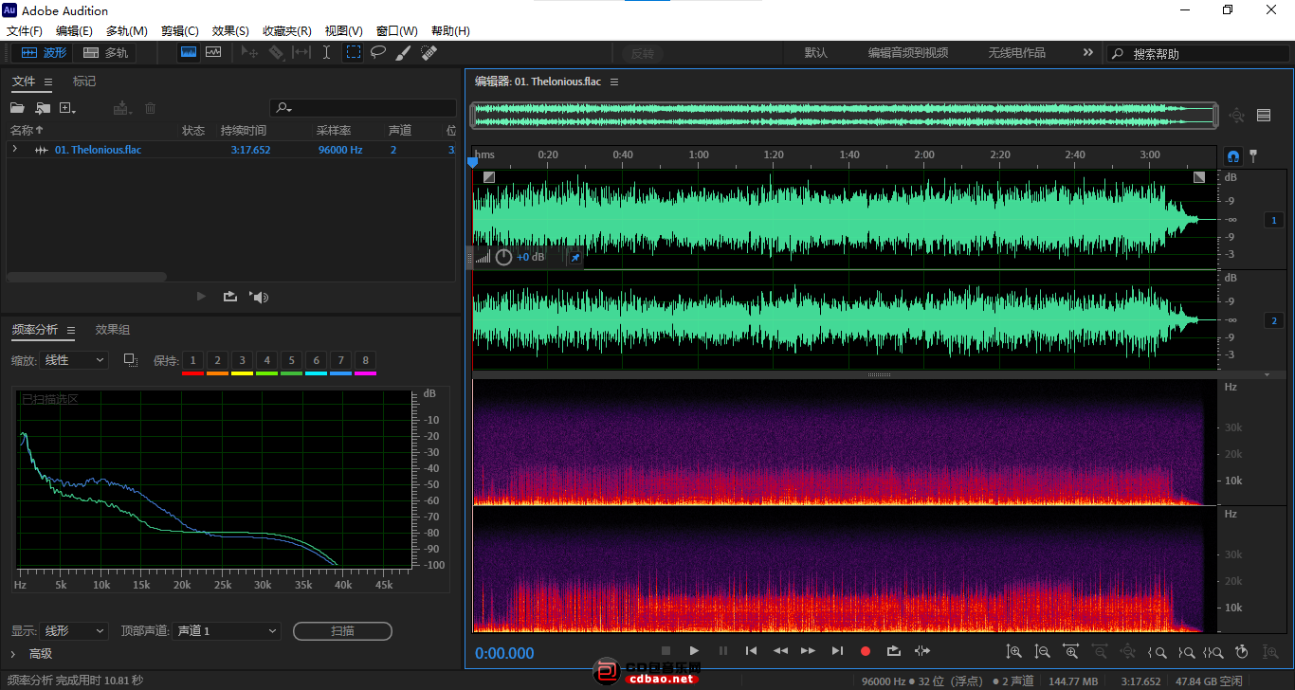This screenshot has height=690, width=1295.
Task: Sort files by 采样率 column header
Action: pos(334,131)
